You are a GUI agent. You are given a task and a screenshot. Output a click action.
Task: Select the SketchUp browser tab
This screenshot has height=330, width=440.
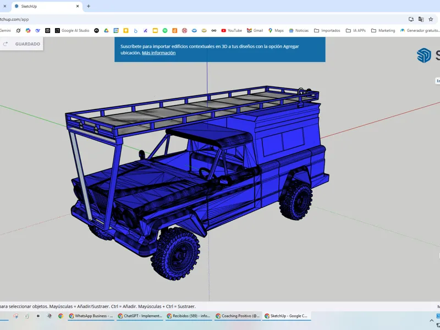[47, 6]
